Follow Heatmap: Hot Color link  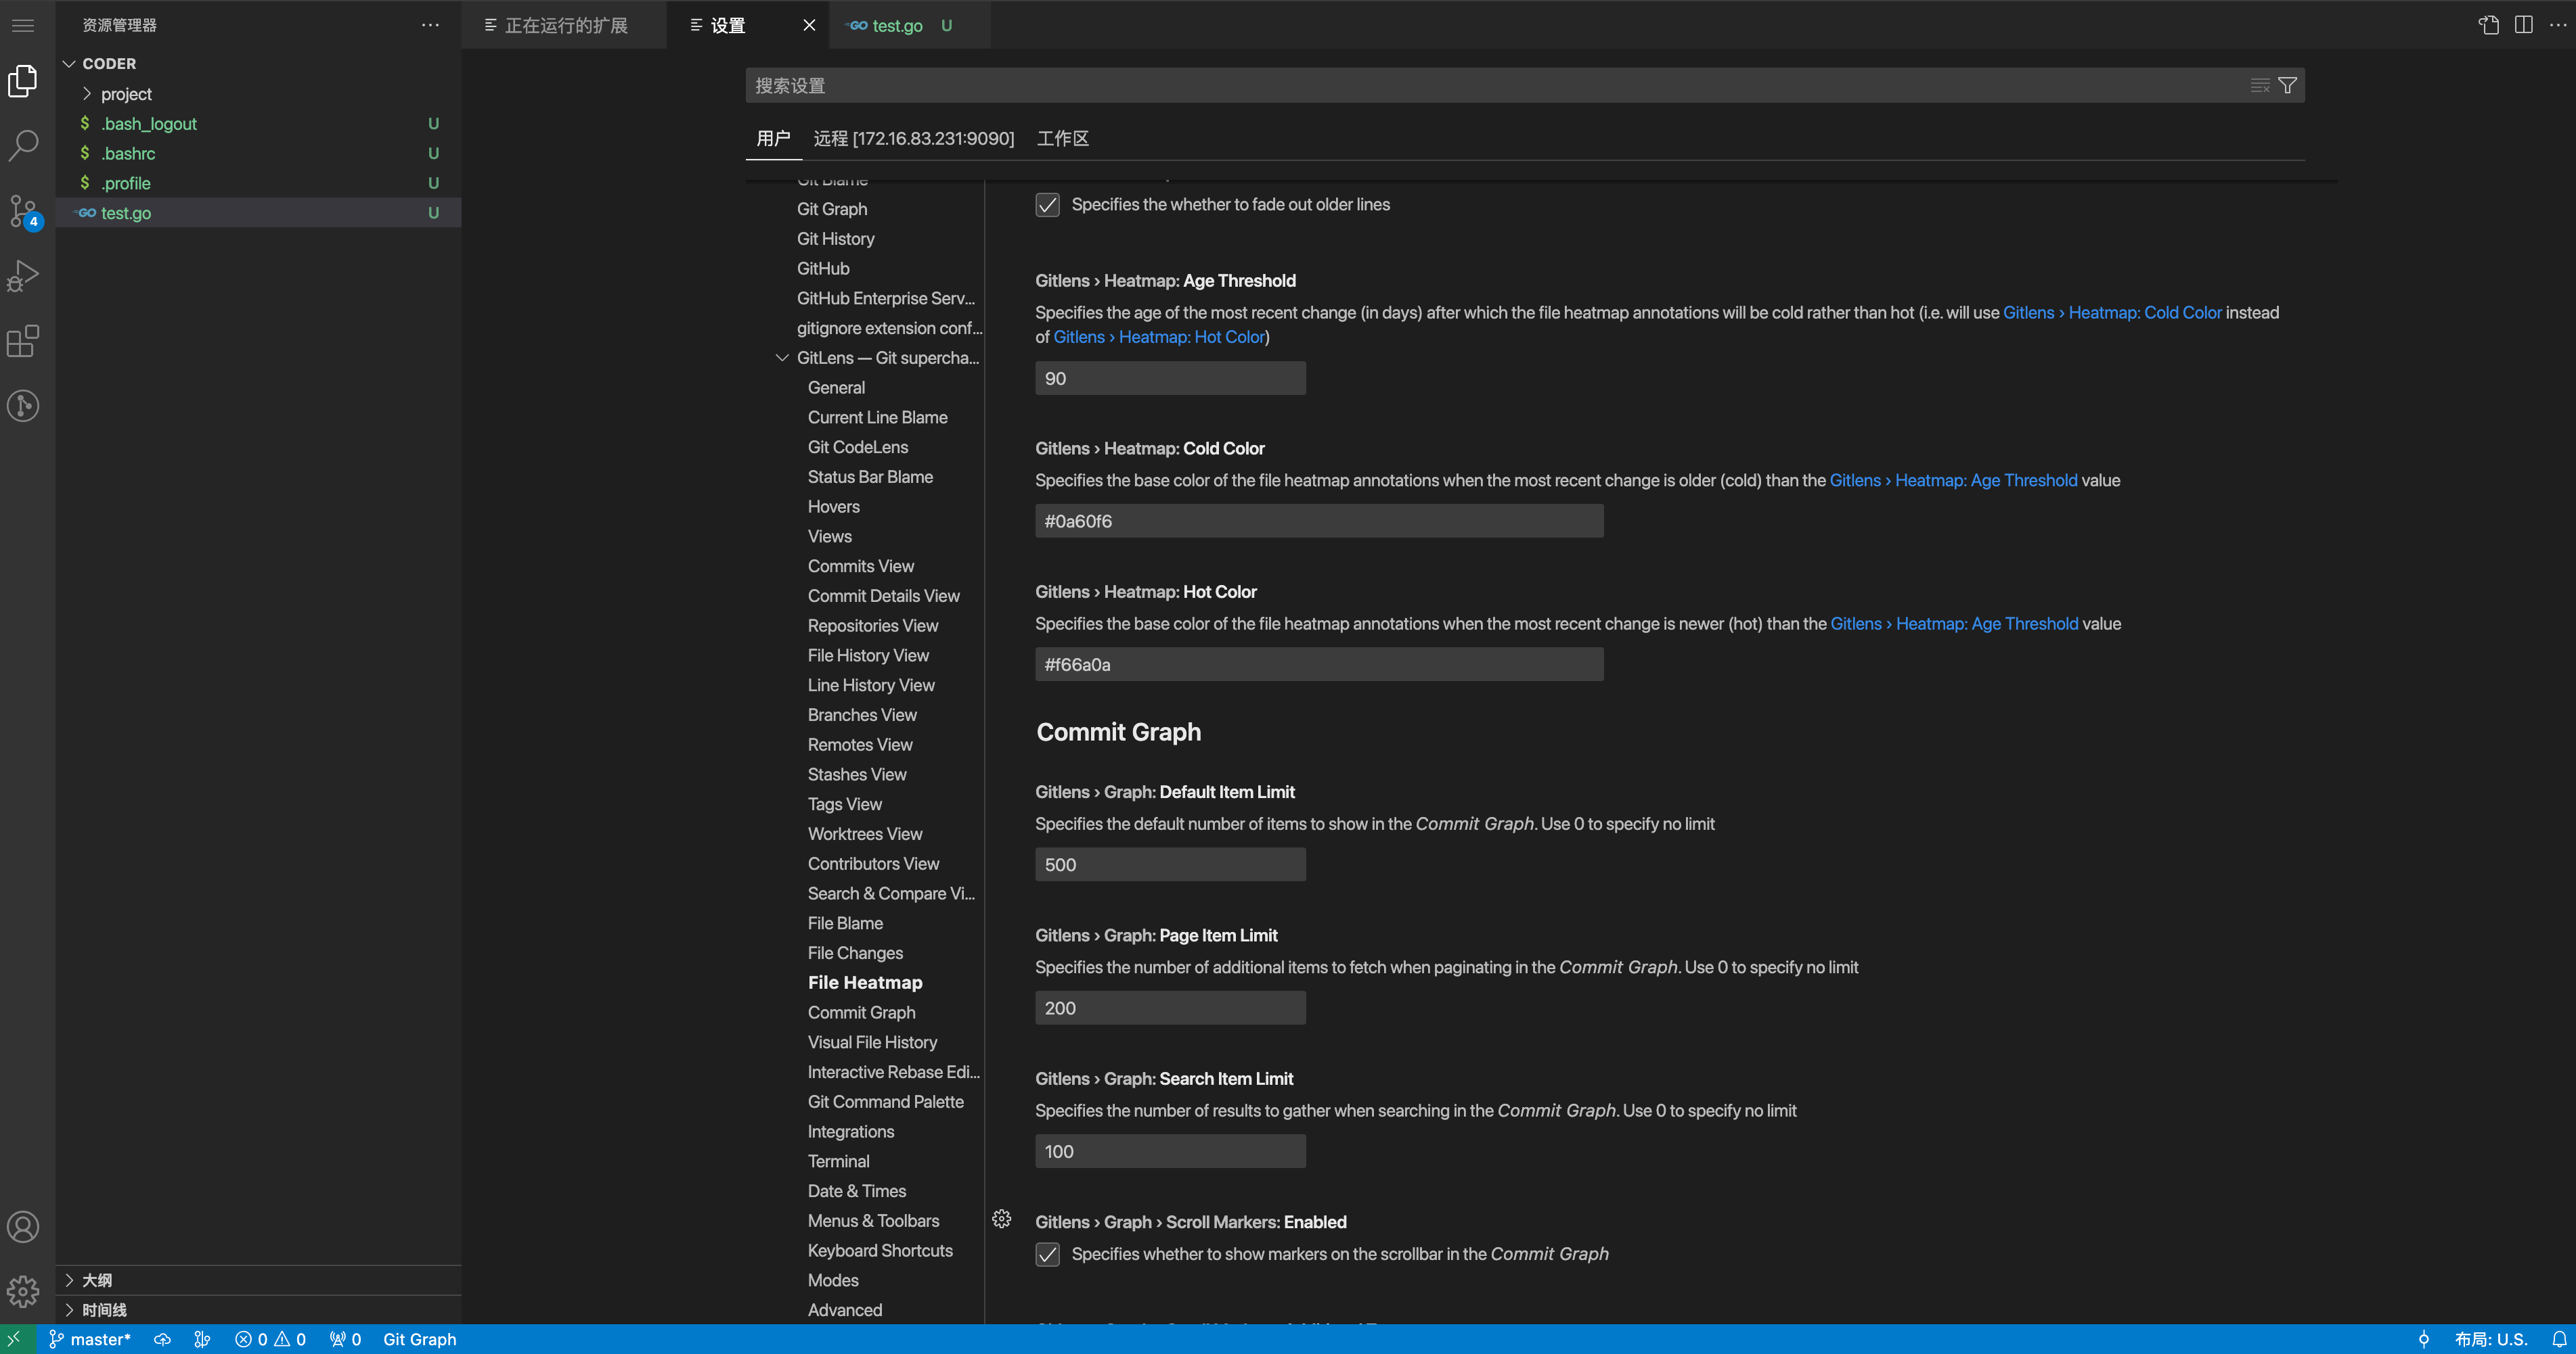(1159, 337)
